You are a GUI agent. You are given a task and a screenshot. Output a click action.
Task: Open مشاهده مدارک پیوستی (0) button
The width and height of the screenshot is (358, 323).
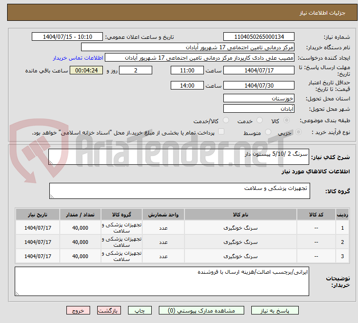point(202,311)
